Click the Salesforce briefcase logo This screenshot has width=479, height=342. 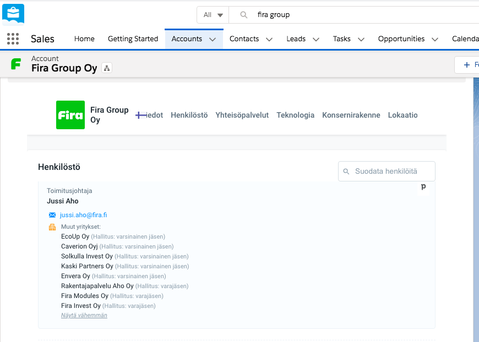(13, 14)
